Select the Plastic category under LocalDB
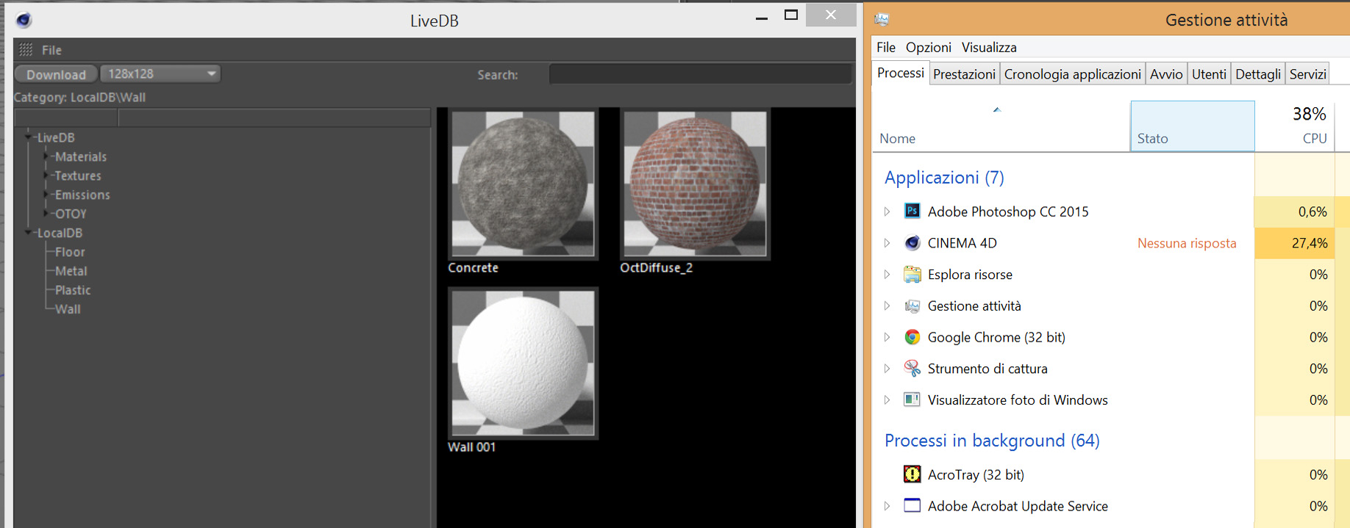This screenshot has width=1350, height=528. click(73, 290)
